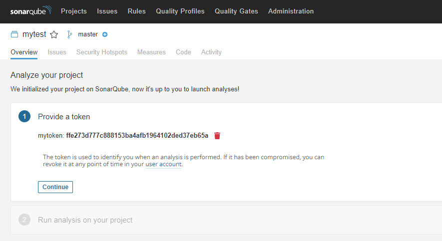Favorite mytest with the star icon

pos(54,34)
